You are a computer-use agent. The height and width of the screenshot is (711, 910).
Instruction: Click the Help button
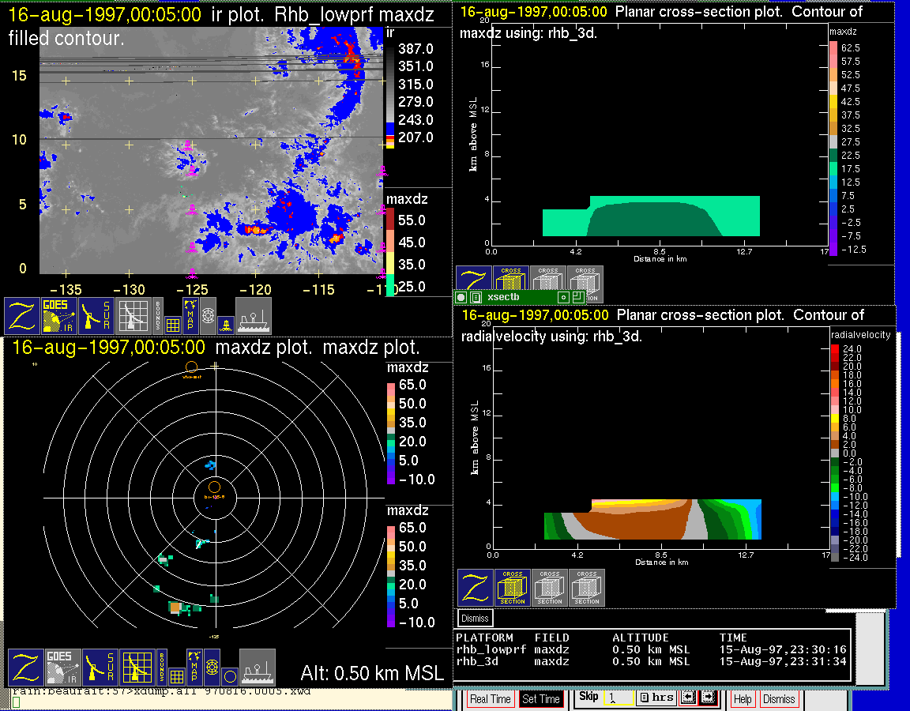point(743,699)
